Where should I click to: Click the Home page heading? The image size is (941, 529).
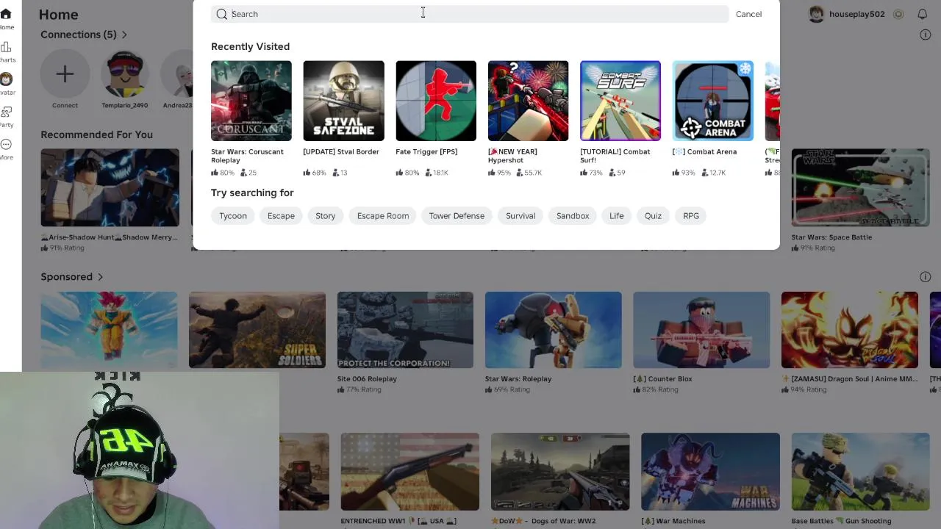pos(58,15)
